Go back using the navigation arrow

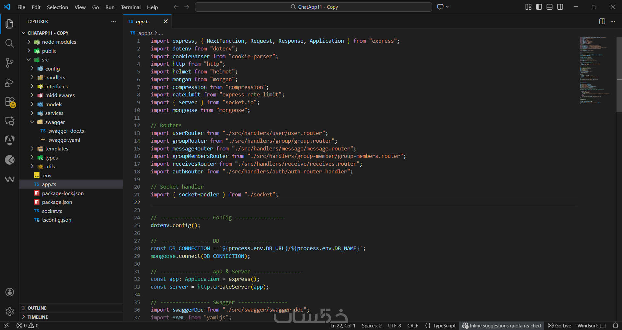click(176, 7)
